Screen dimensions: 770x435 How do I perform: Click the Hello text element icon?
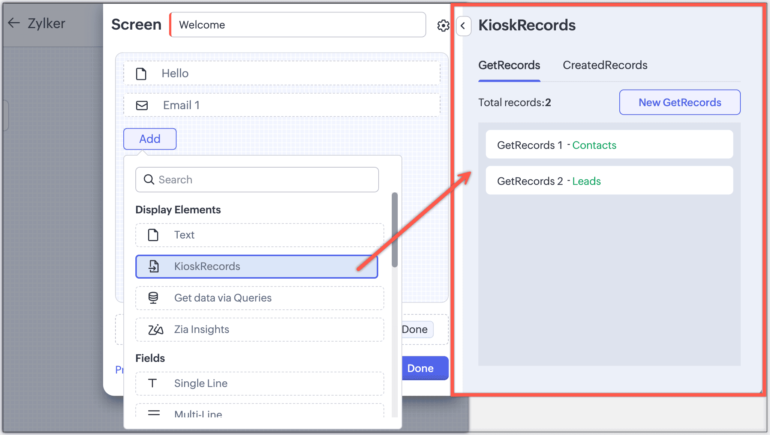click(x=141, y=73)
